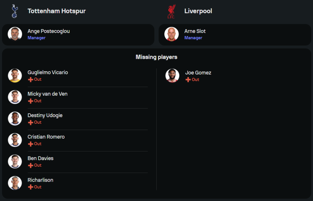Click Richarlison's player photo

pos(15,183)
